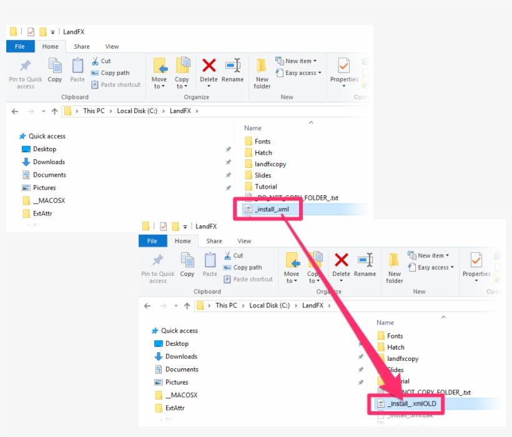Click Cut in lower window ribbon
The width and height of the screenshot is (512, 437).
click(234, 255)
